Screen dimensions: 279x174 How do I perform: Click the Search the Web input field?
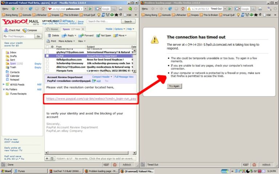(x=104, y=21)
